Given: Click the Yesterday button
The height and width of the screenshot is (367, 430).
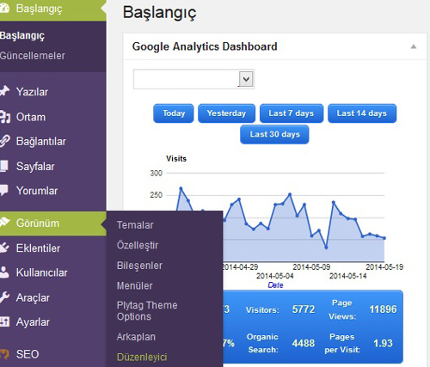Looking at the screenshot, I should (226, 113).
